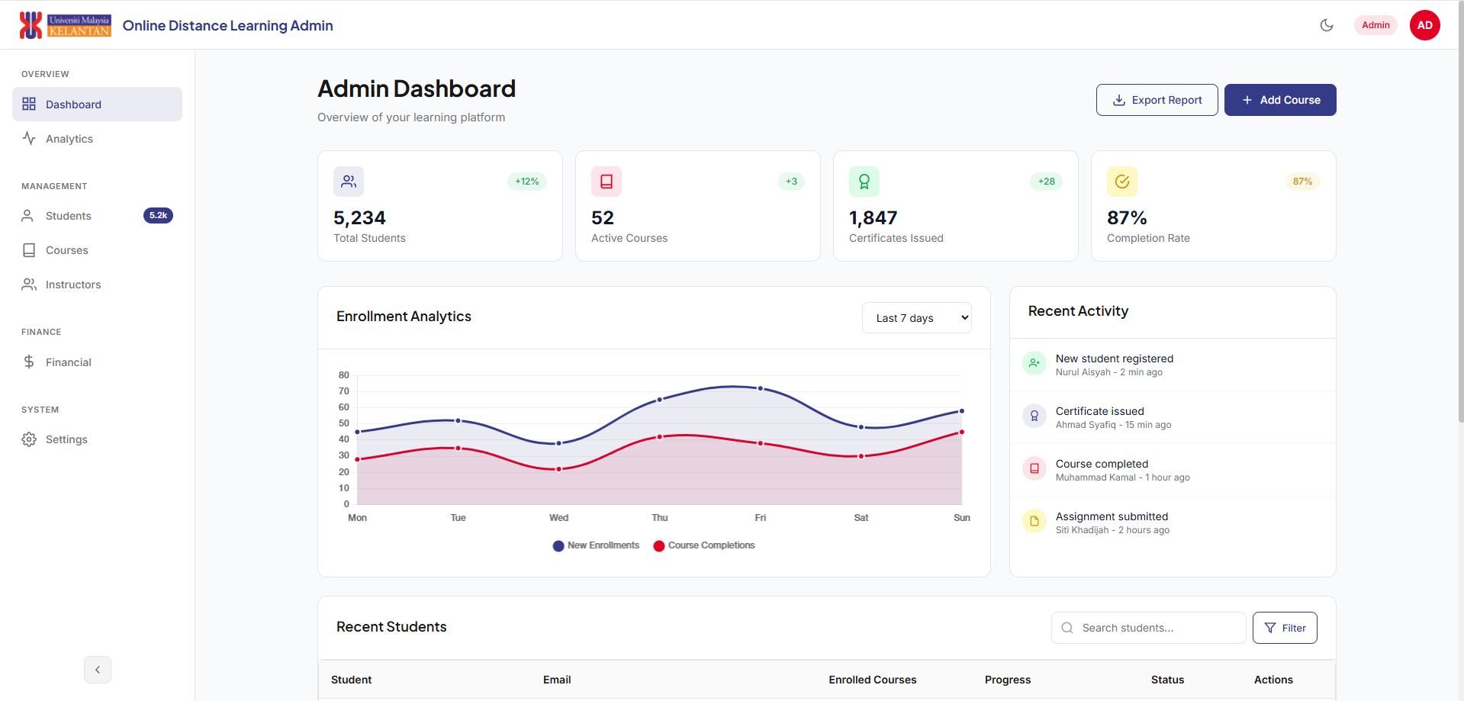The image size is (1464, 701).
Task: Click the Friday New Enrollments data point
Action: [761, 388]
